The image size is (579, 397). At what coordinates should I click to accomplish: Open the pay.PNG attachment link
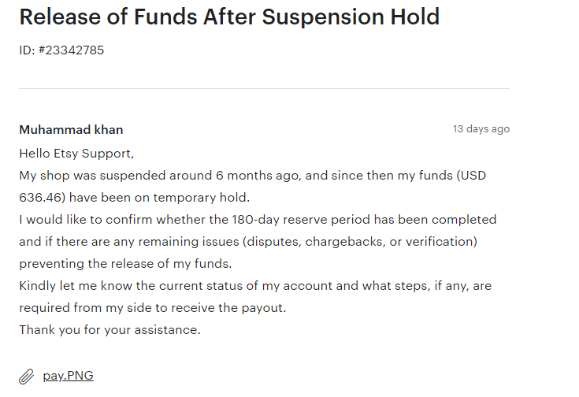point(69,376)
